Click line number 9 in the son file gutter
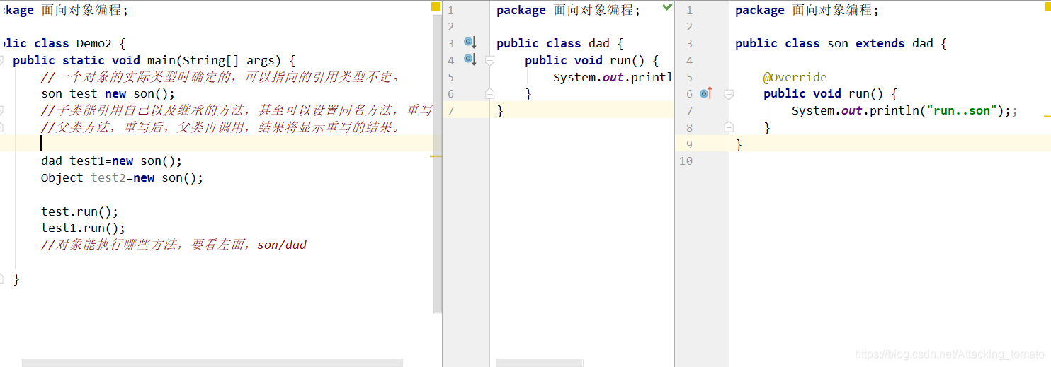This screenshot has width=1051, height=367. pos(690,144)
